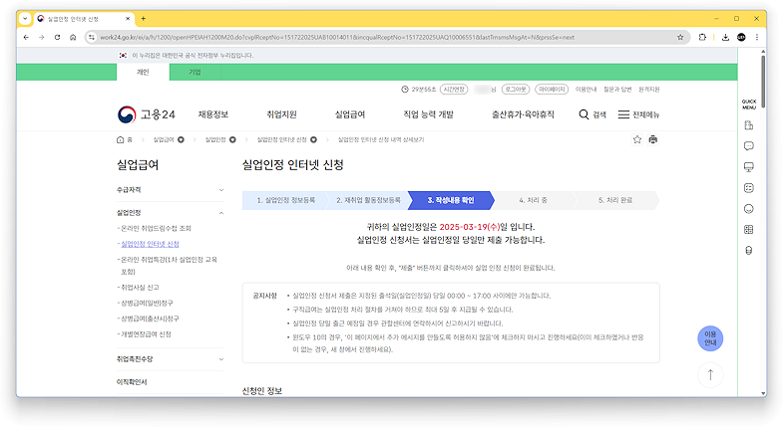Click the 고용24 logo
Screen dimensions: 783x427
point(147,114)
